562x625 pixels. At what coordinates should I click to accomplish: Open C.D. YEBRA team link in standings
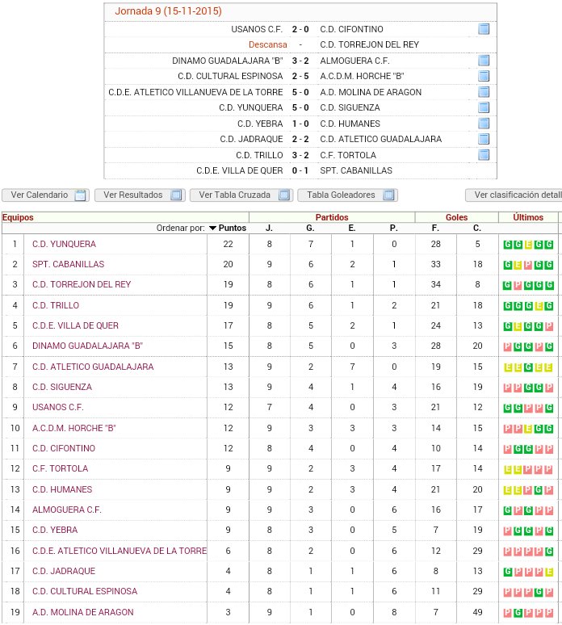click(55, 531)
